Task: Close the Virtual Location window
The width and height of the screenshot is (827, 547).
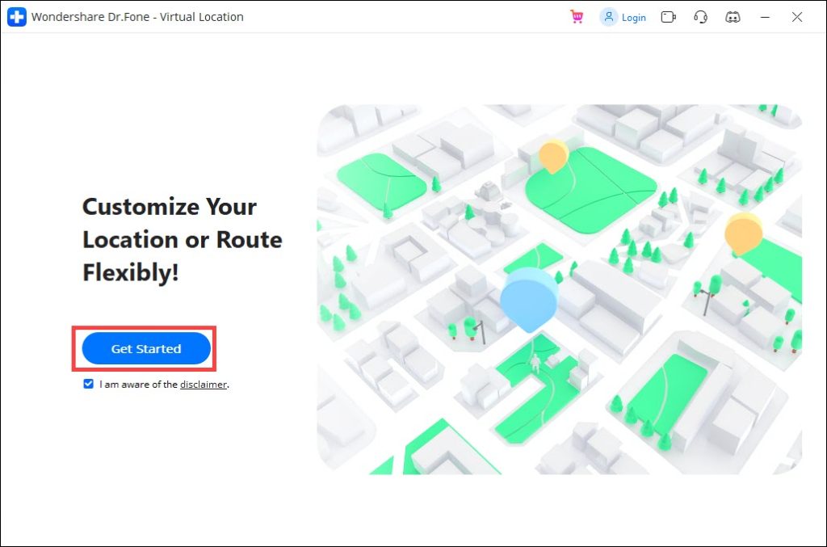Action: tap(797, 17)
